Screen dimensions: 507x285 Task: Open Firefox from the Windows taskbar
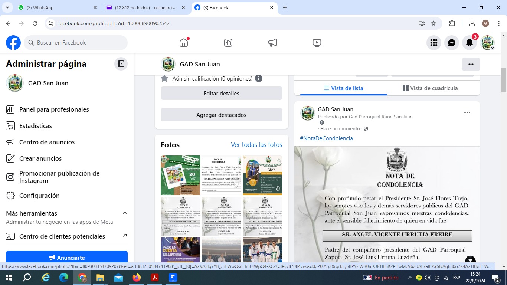pos(137,278)
